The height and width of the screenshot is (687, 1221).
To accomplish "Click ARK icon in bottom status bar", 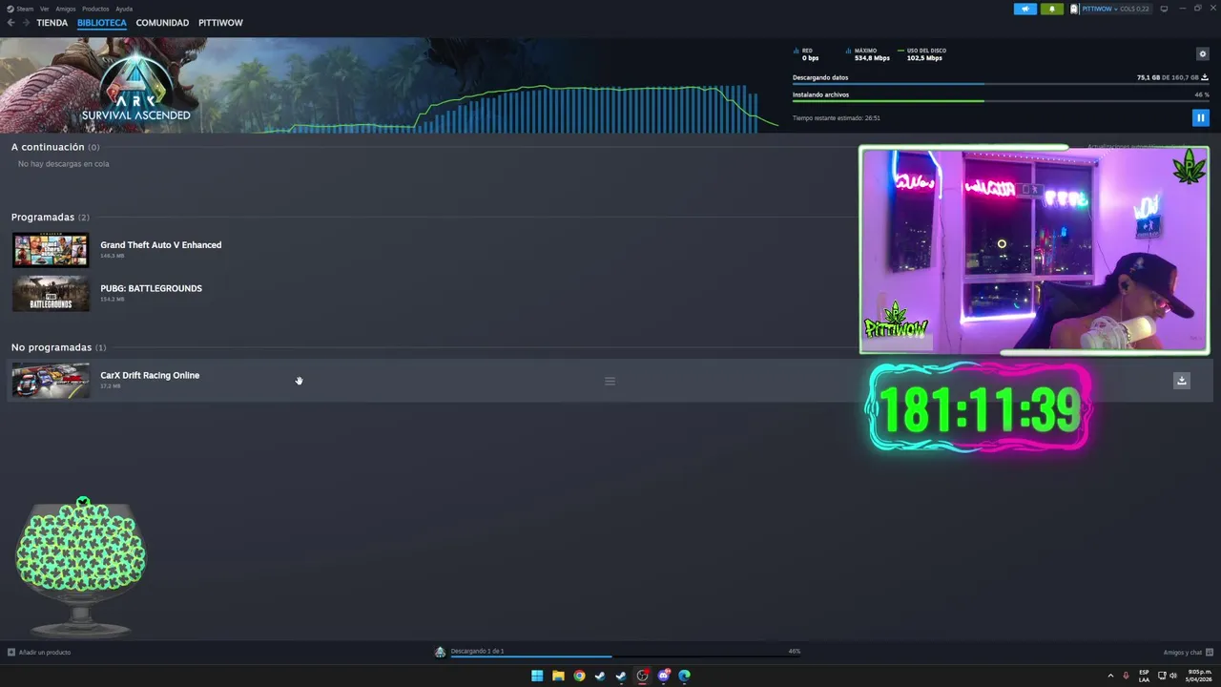I will (x=440, y=652).
